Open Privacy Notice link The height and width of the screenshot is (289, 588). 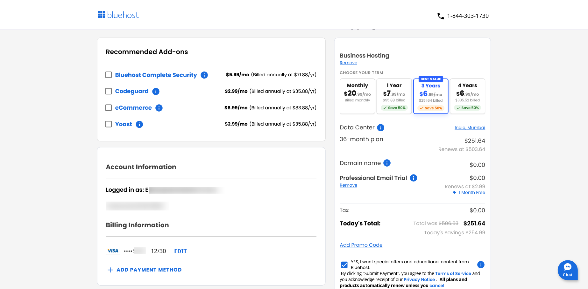pos(419,279)
